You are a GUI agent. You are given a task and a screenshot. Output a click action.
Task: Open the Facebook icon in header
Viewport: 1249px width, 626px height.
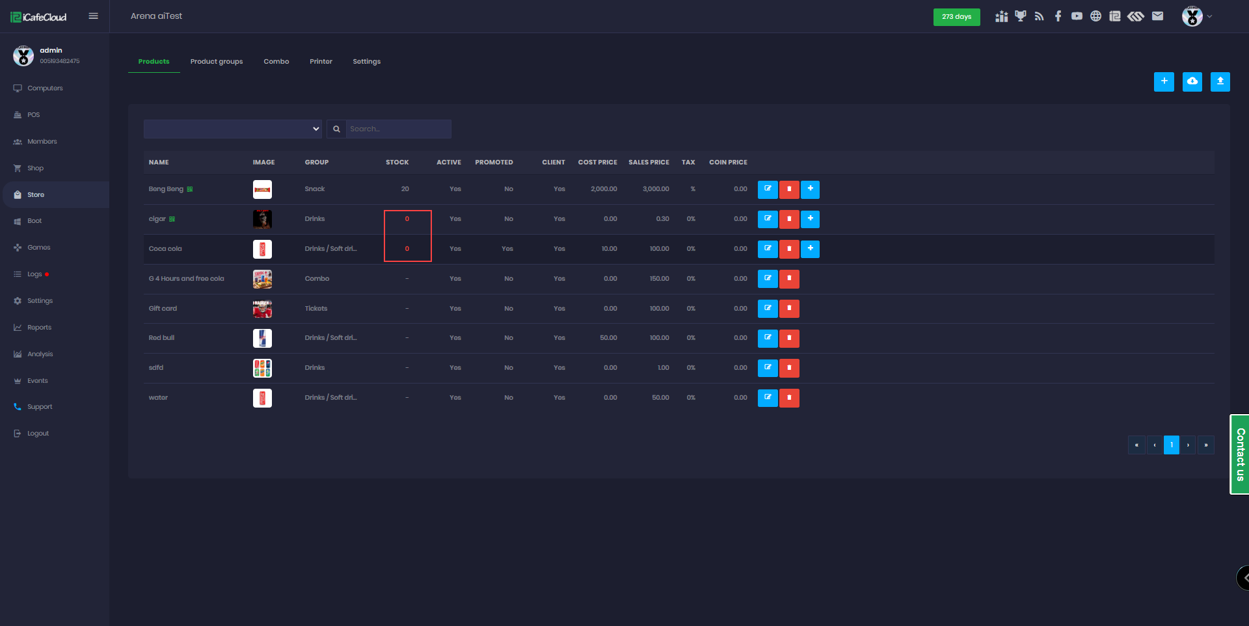point(1058,16)
